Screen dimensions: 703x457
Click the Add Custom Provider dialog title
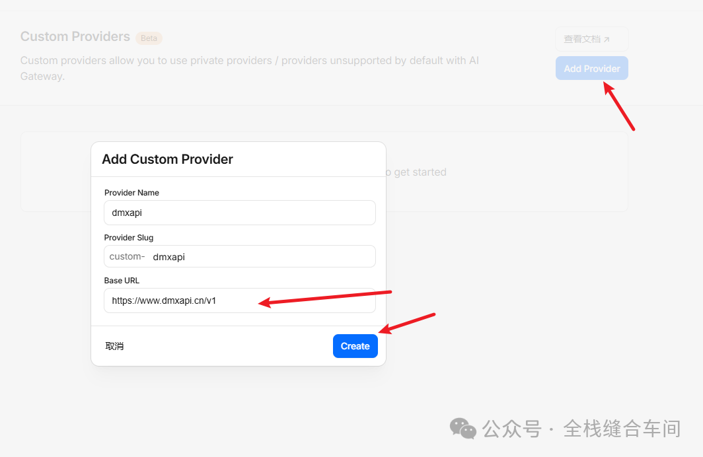click(x=167, y=159)
